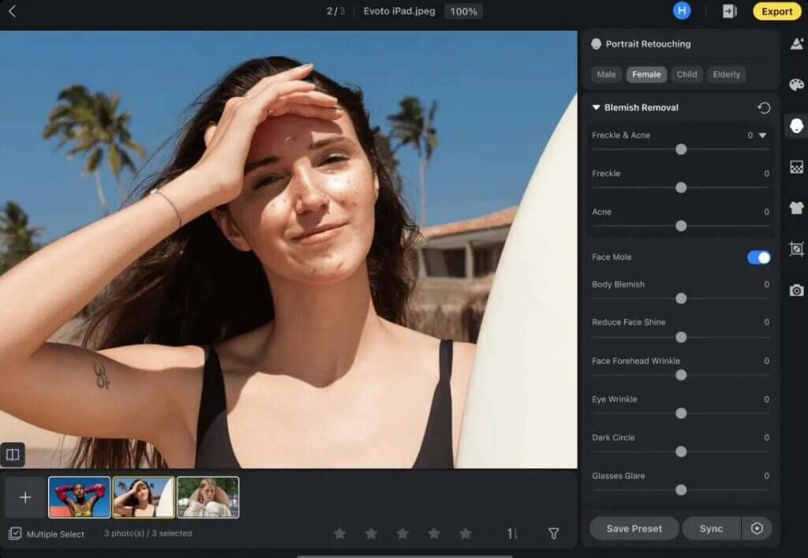The width and height of the screenshot is (808, 558).
Task: Click the Save Preset button
Action: [x=634, y=528]
